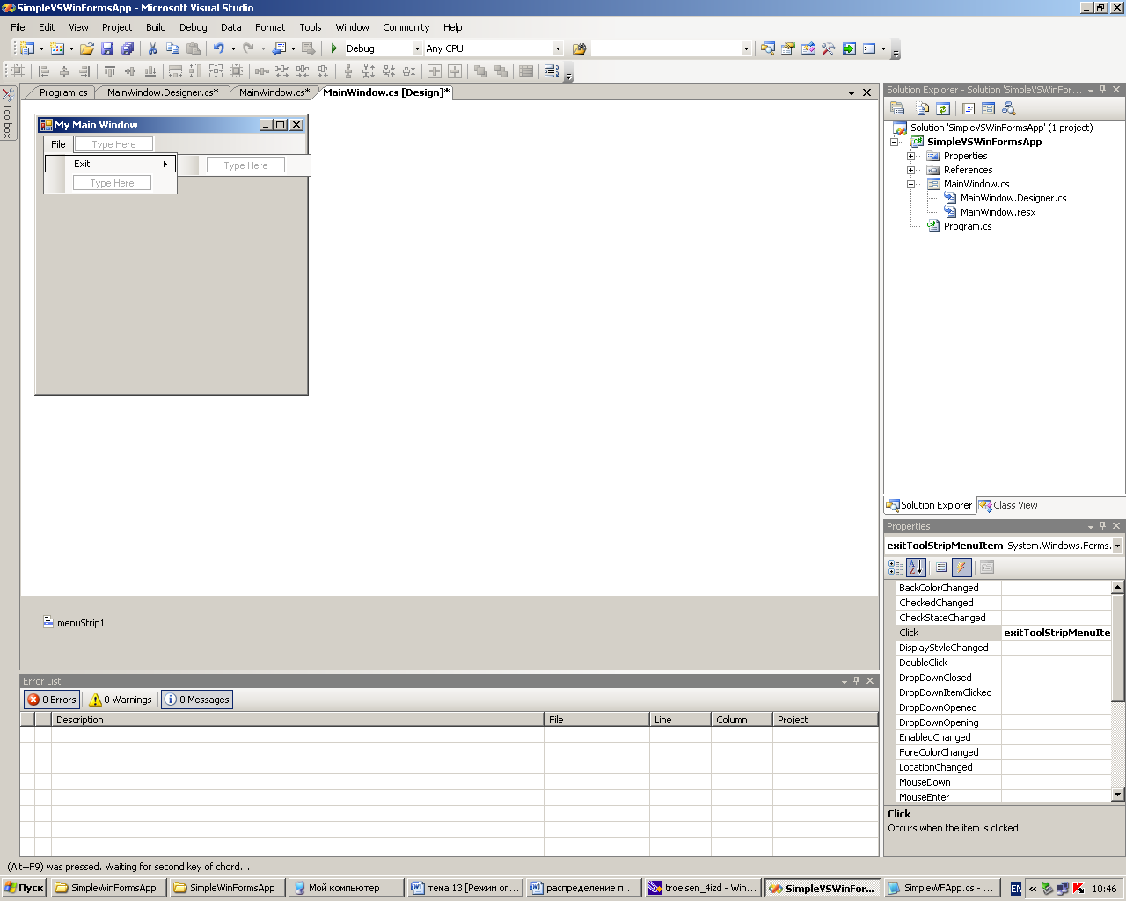Click Type Here box below Exit
This screenshot has height=901, width=1126.
coord(112,183)
